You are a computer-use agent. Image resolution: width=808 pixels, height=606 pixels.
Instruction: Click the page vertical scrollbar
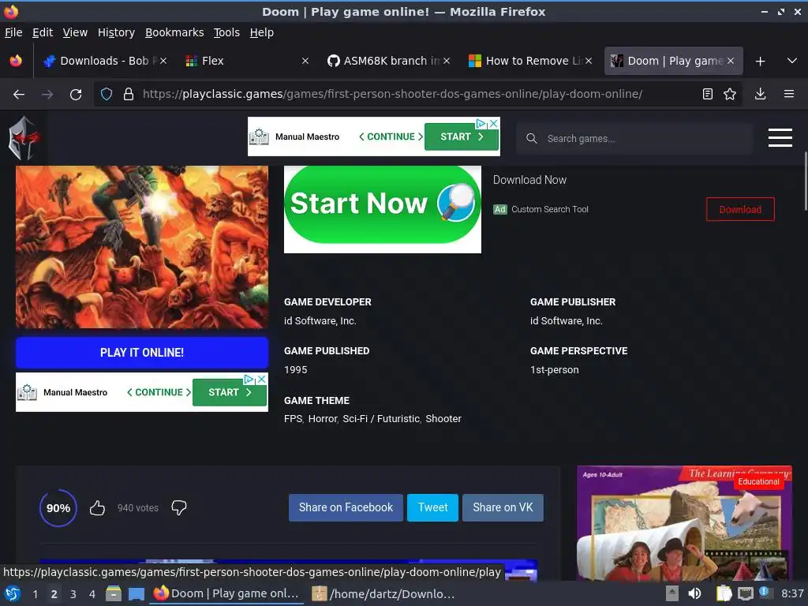point(805,181)
